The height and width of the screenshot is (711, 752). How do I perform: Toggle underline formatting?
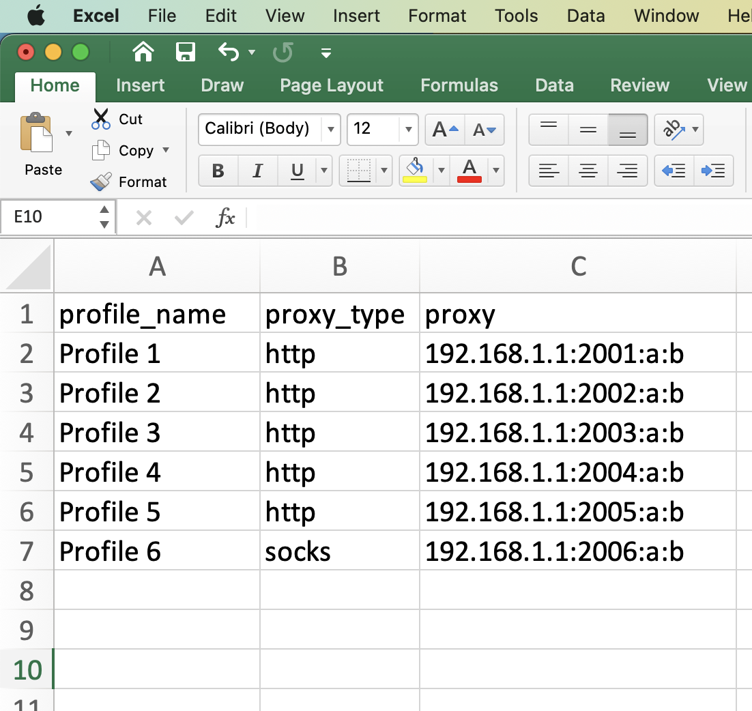pyautogui.click(x=298, y=170)
